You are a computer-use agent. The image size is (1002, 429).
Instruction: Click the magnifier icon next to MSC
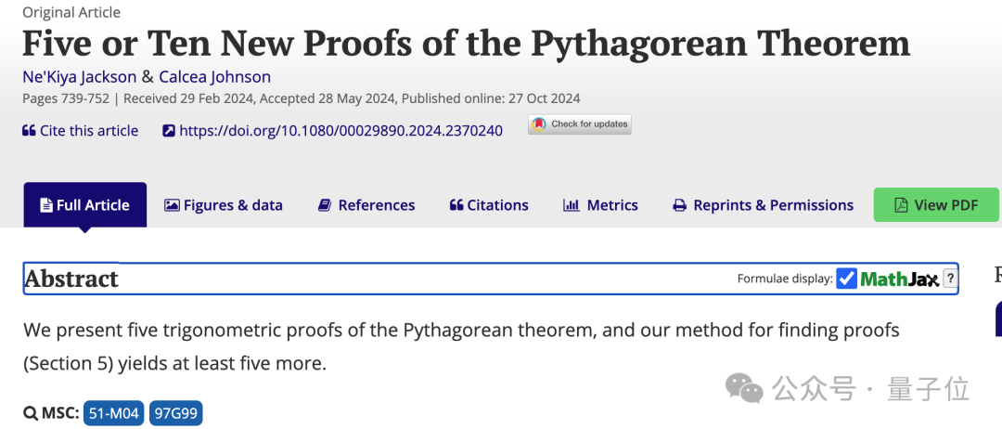pos(31,413)
